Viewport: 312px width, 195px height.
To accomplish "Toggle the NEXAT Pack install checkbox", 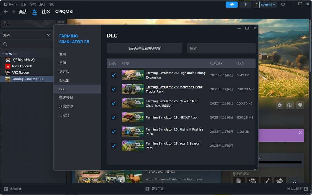I will 114,118.
